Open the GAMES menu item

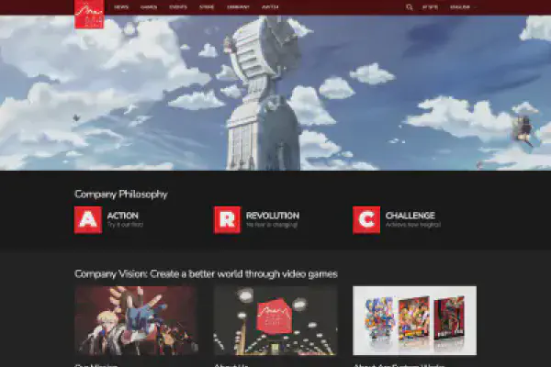(149, 7)
